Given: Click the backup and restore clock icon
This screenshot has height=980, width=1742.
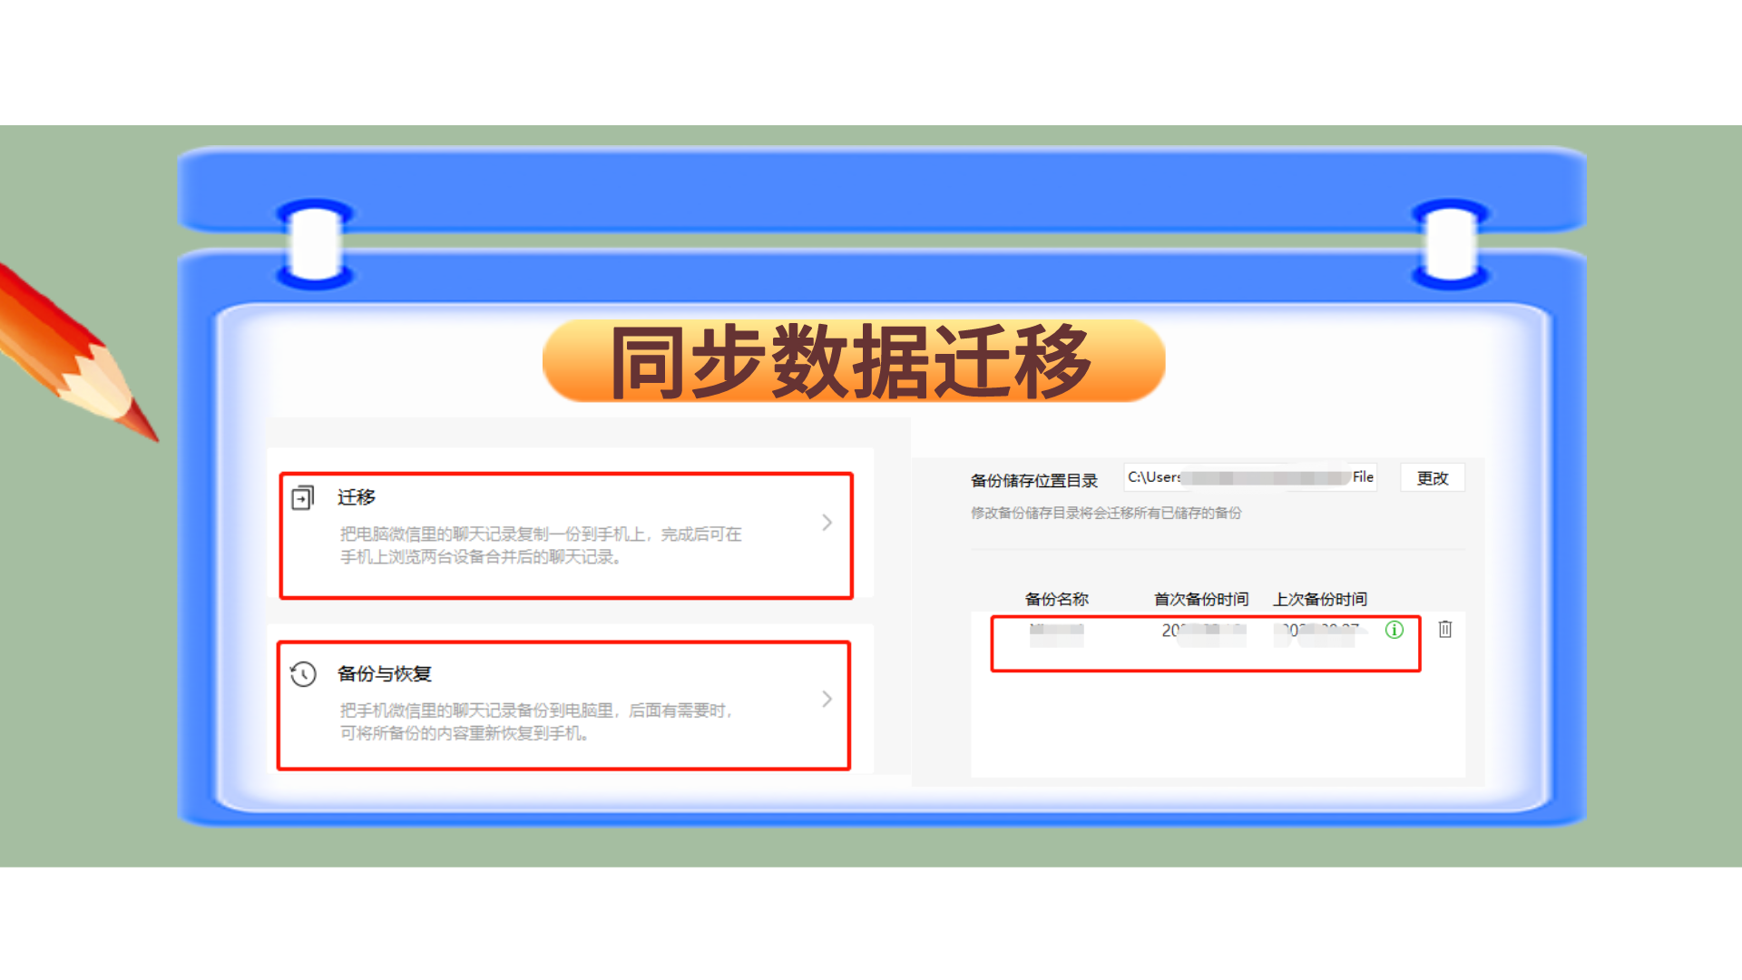Looking at the screenshot, I should click(303, 674).
